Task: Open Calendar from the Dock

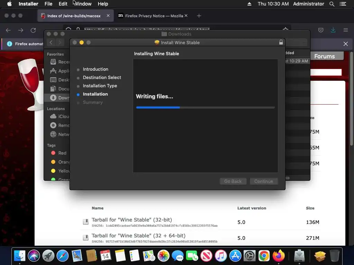Action: pos(106,256)
